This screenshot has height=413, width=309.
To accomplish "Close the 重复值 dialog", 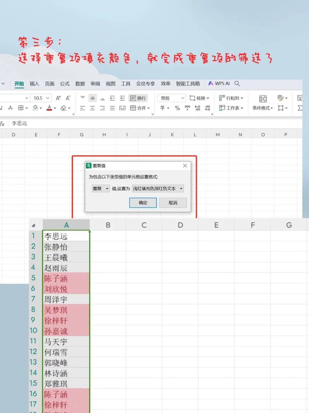I will 185,166.
